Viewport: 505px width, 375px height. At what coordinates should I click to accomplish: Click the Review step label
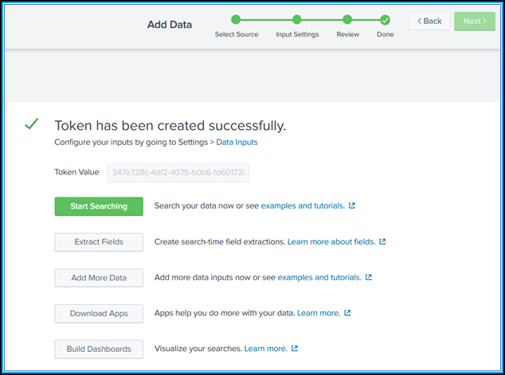coord(348,34)
